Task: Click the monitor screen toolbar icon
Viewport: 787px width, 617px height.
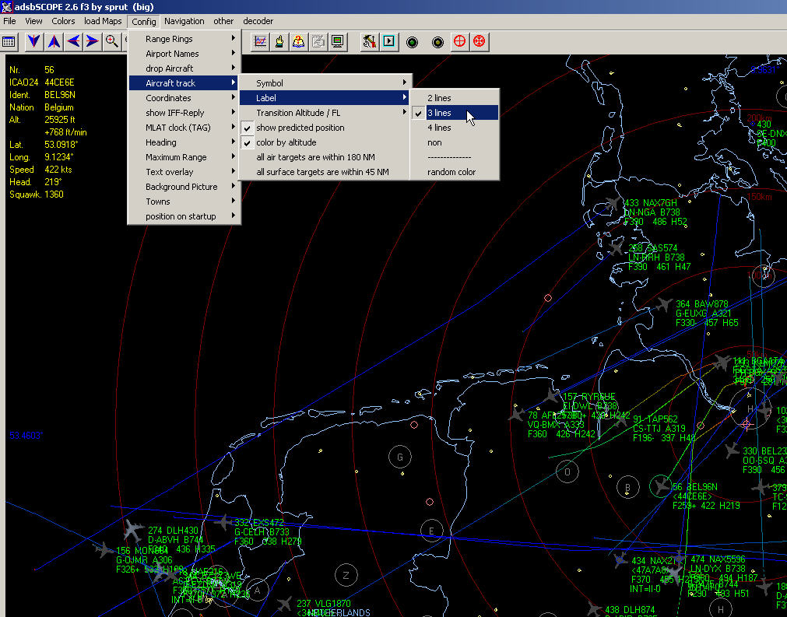Action: (x=337, y=42)
